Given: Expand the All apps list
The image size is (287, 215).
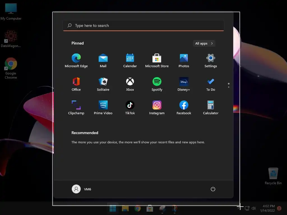Looking at the screenshot, I should [204, 43].
